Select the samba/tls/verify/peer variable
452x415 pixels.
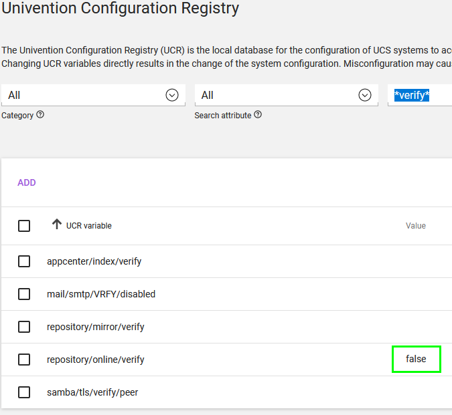92,392
